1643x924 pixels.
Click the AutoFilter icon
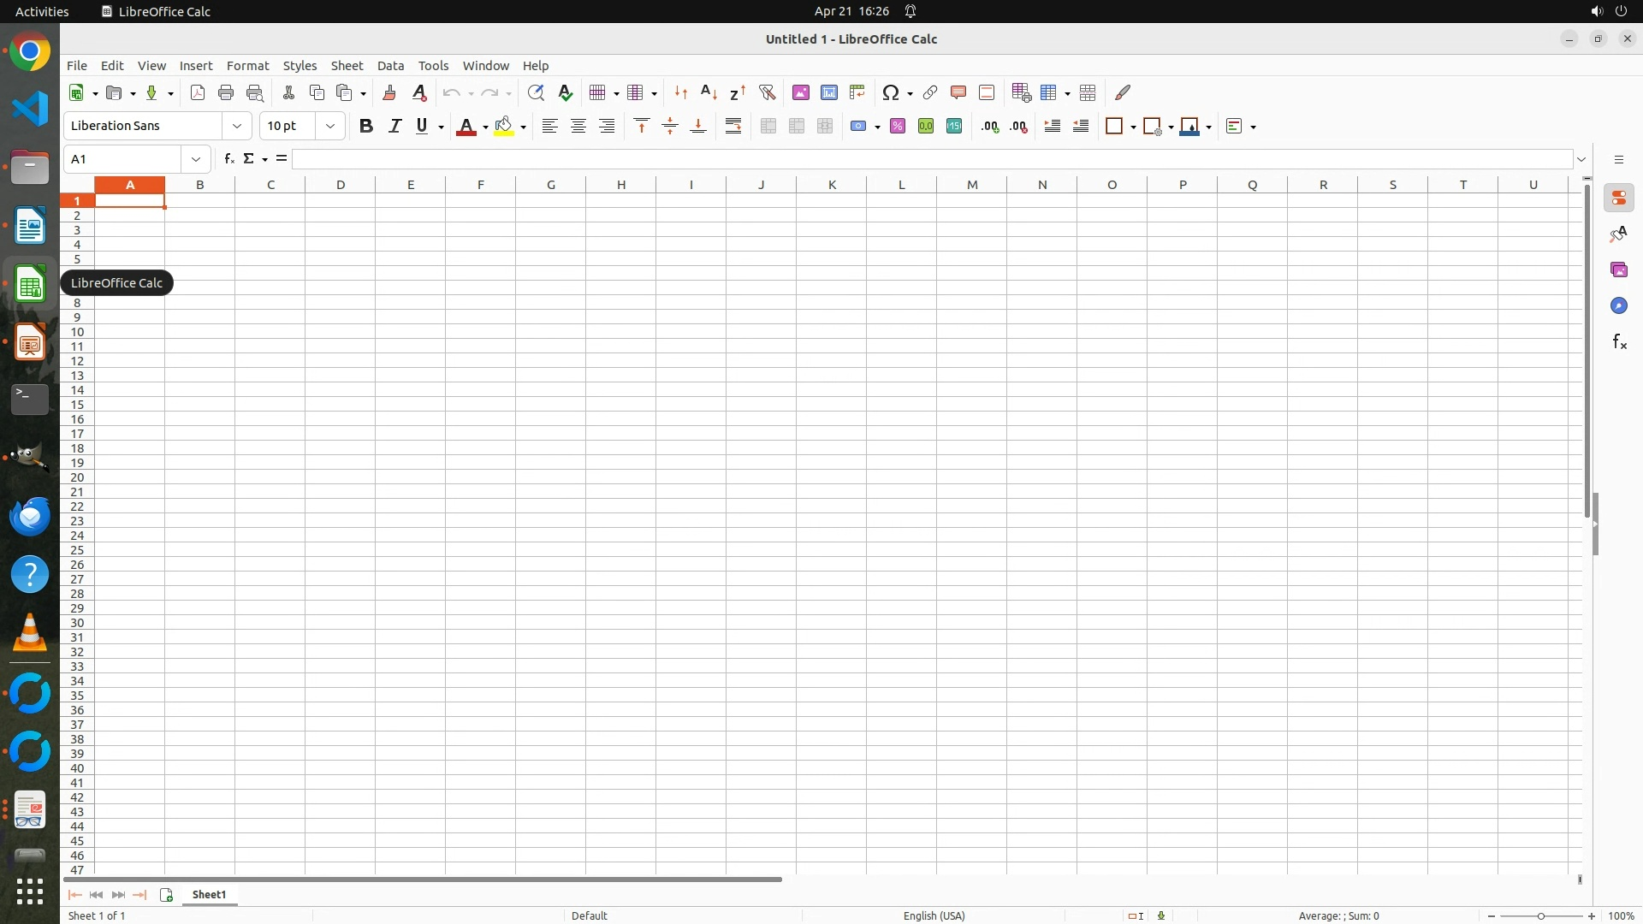[768, 92]
